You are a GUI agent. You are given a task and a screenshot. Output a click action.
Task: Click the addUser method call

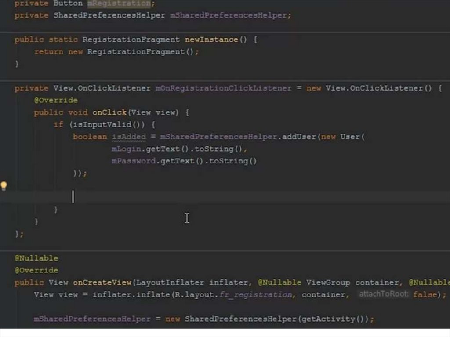tap(299, 137)
